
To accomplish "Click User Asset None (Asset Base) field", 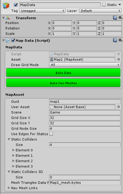I will point(82,107).
